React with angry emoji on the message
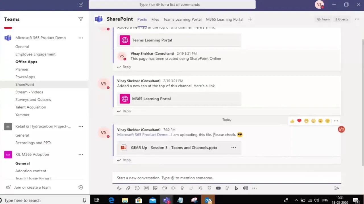This screenshot has height=204, width=364. (328, 121)
